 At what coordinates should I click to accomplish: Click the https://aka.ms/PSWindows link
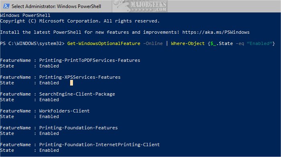(x=216, y=32)
